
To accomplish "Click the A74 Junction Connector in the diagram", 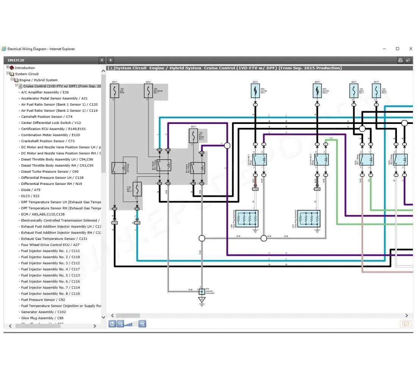I will 202,291.
